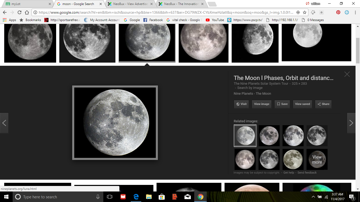Open Microsoft Store from taskbar
The height and width of the screenshot is (202, 360).
[x=162, y=197]
